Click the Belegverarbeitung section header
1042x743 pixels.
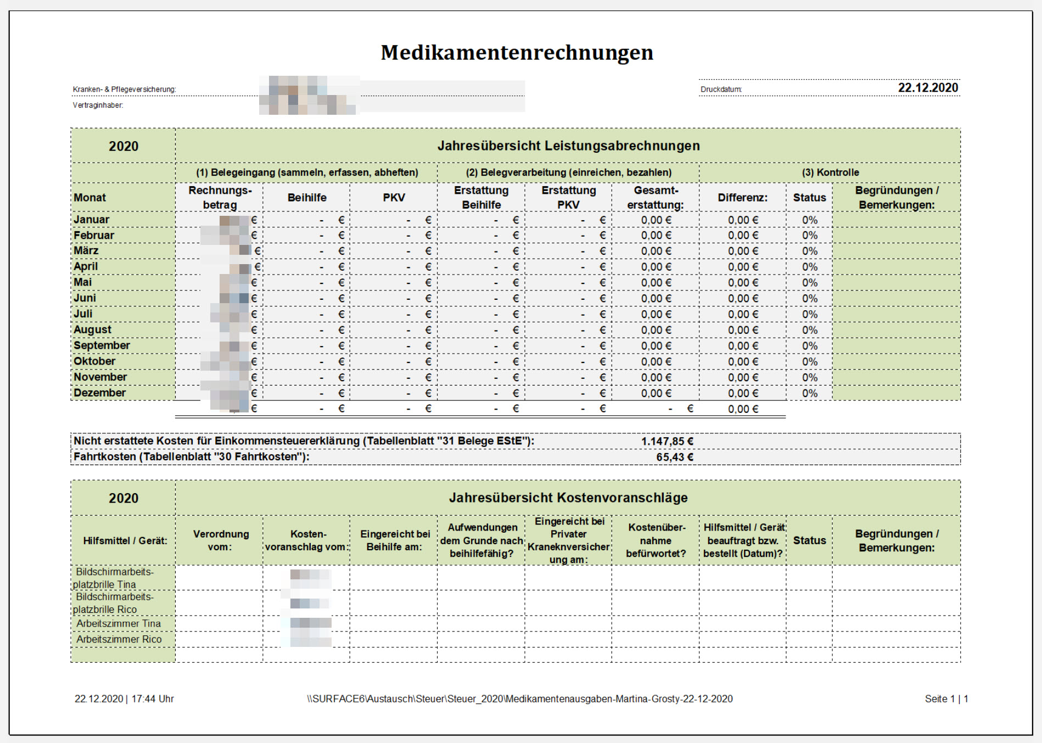click(568, 172)
